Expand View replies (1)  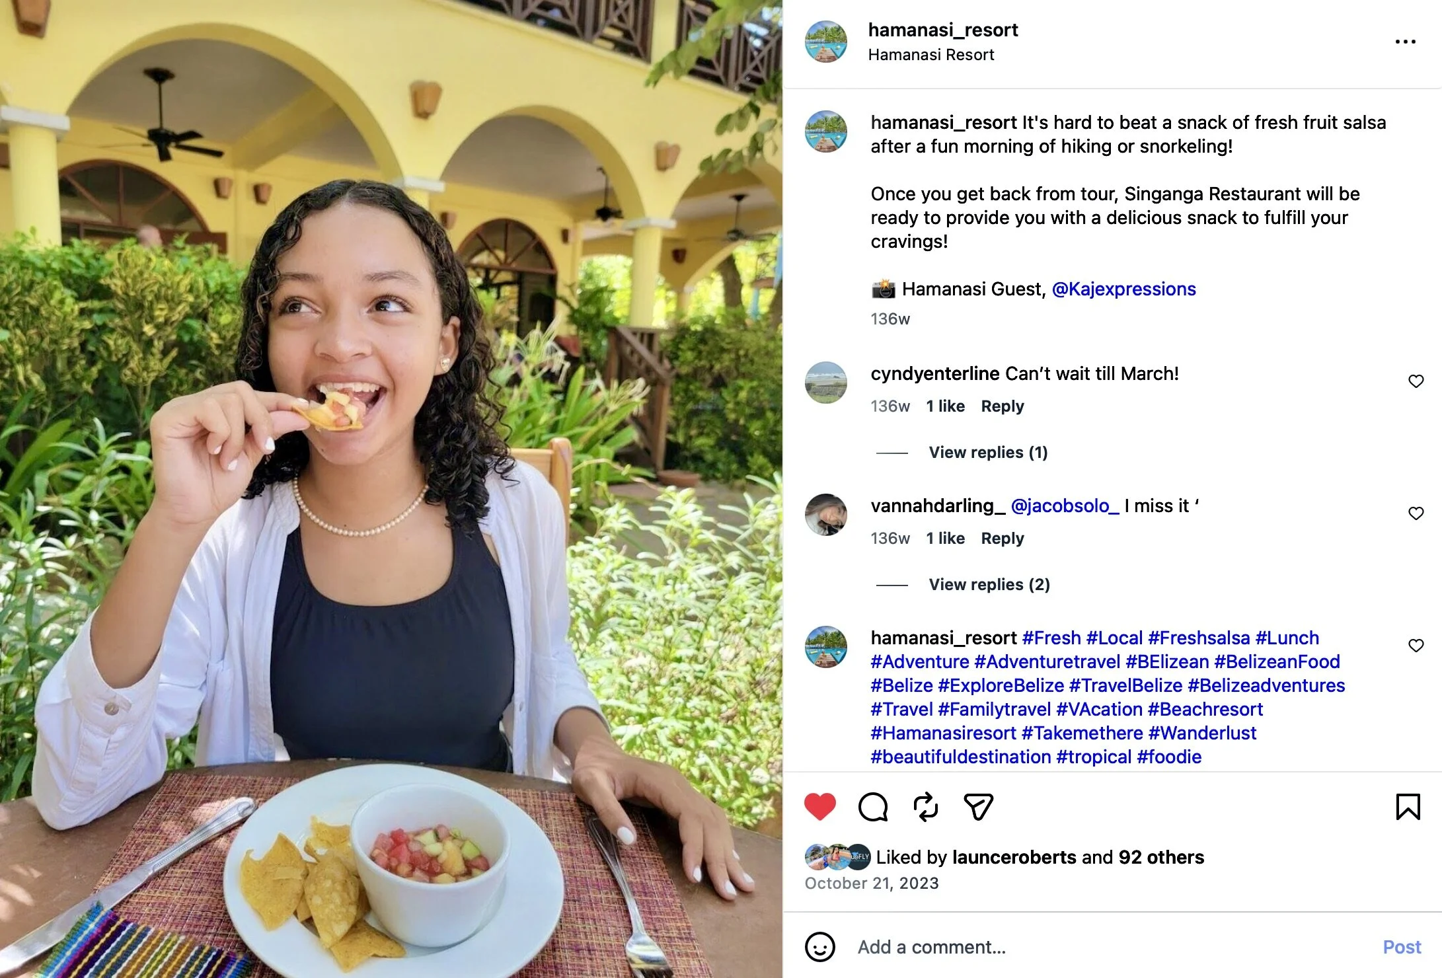click(x=988, y=453)
